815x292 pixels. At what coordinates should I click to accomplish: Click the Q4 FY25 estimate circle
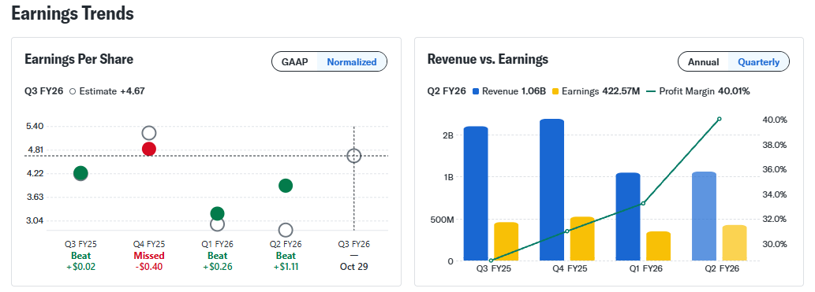(x=148, y=133)
